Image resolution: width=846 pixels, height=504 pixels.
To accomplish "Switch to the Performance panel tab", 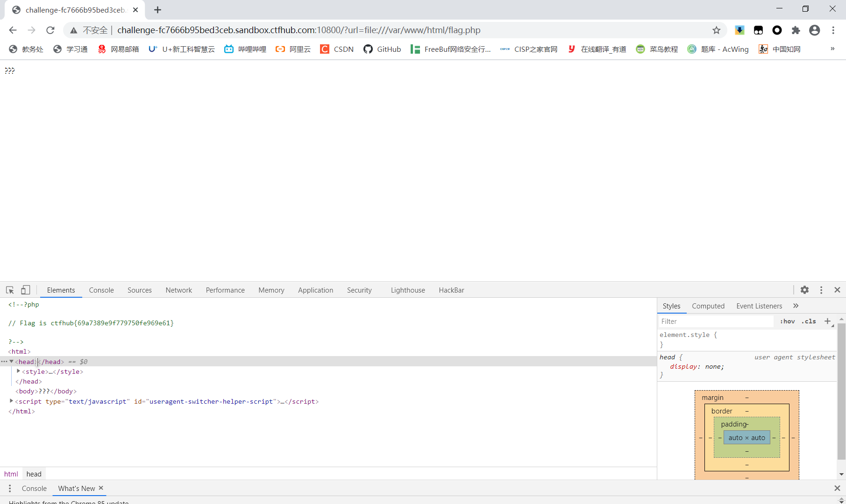I will 225,290.
